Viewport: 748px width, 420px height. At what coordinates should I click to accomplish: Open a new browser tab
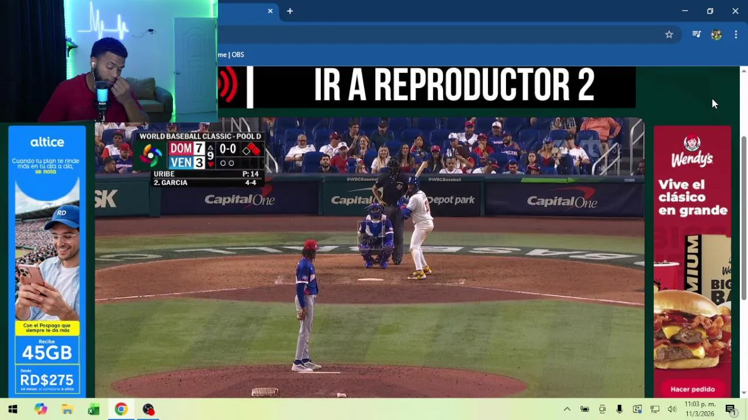click(290, 11)
